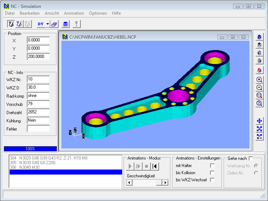Image resolution: width=268 pixels, height=201 pixels.
Task: Open the Optionen menu
Action: click(x=98, y=13)
